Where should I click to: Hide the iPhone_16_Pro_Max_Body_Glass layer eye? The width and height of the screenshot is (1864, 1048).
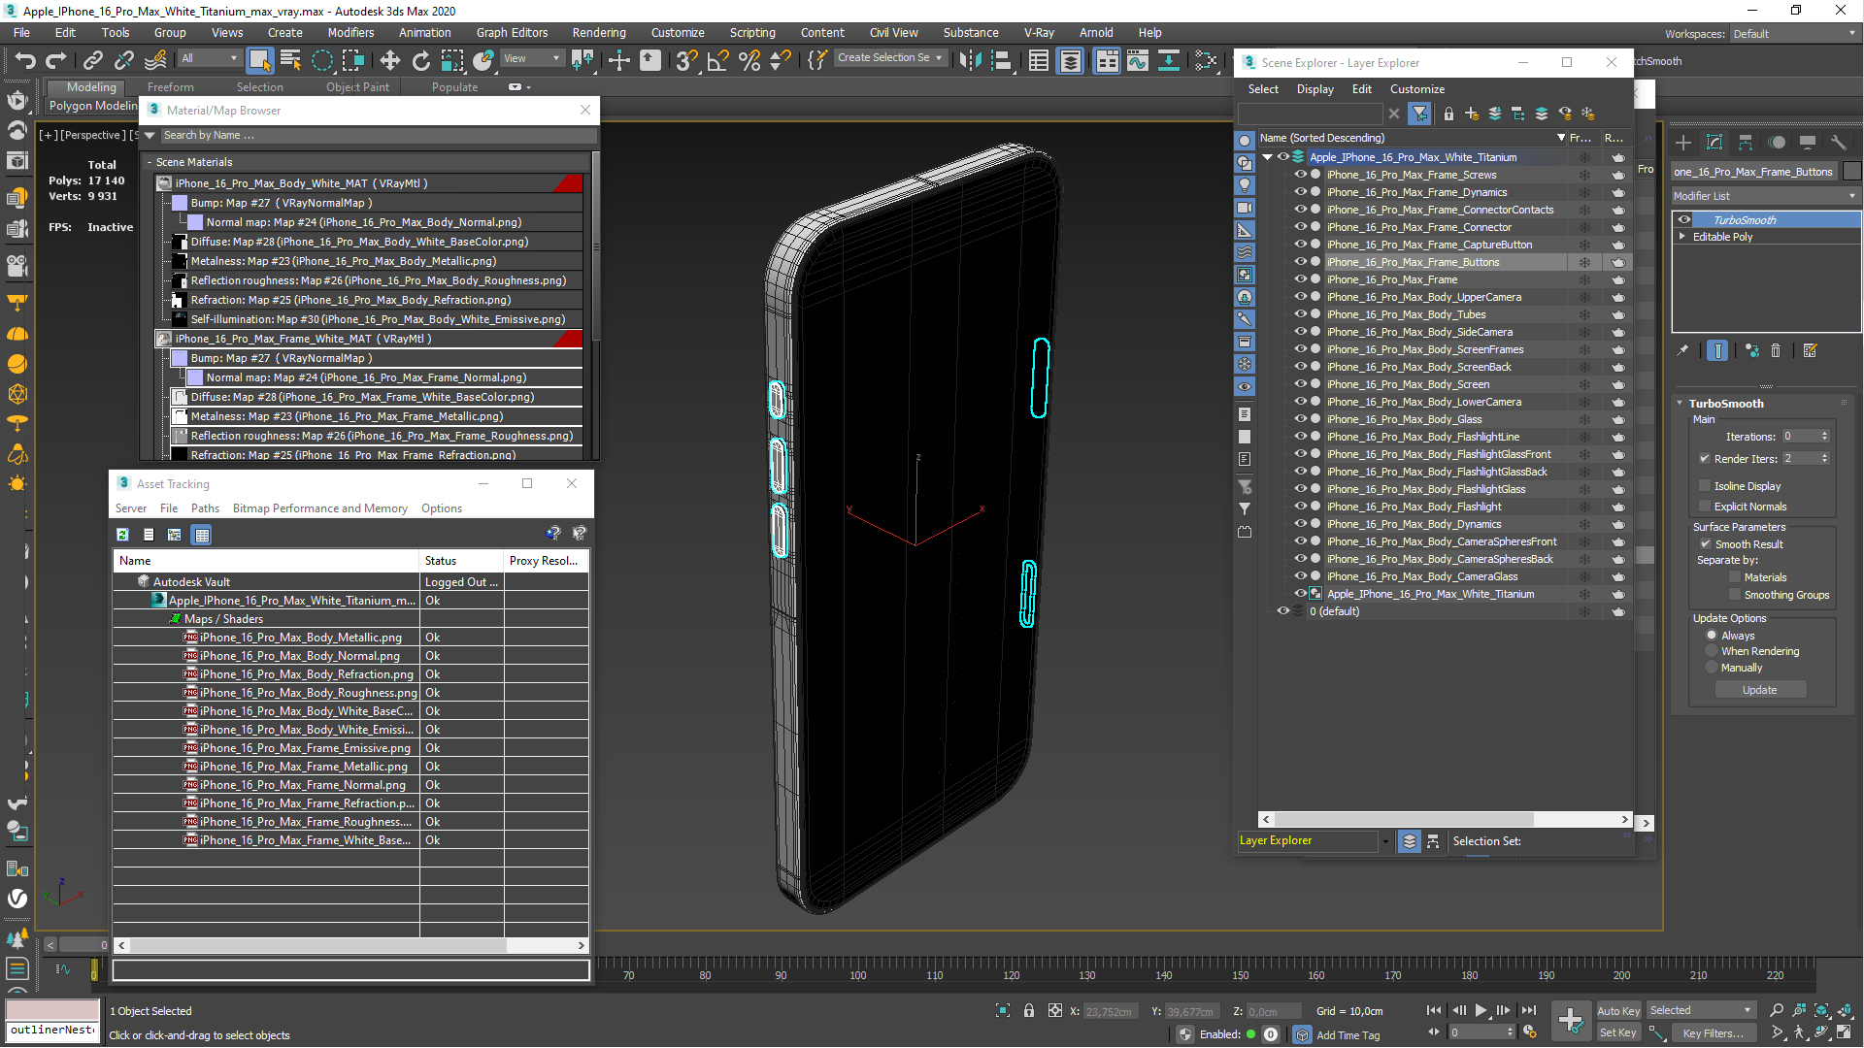coord(1300,419)
